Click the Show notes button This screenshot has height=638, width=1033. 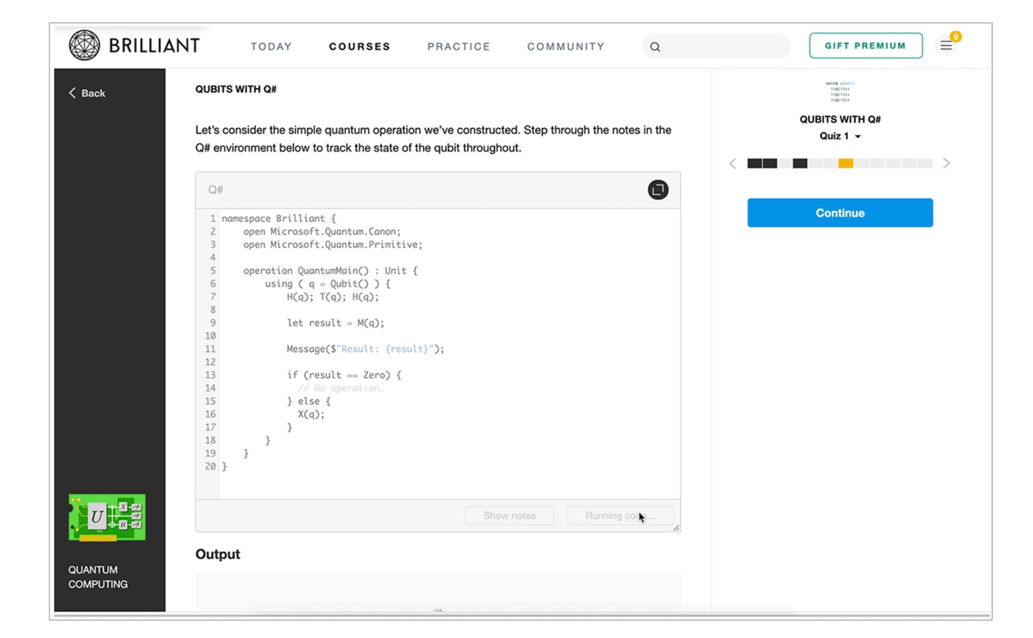[x=509, y=516]
